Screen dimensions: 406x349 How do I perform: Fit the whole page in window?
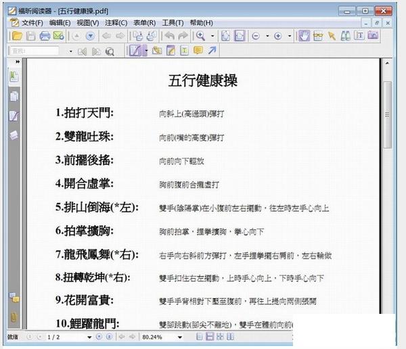tap(225, 36)
